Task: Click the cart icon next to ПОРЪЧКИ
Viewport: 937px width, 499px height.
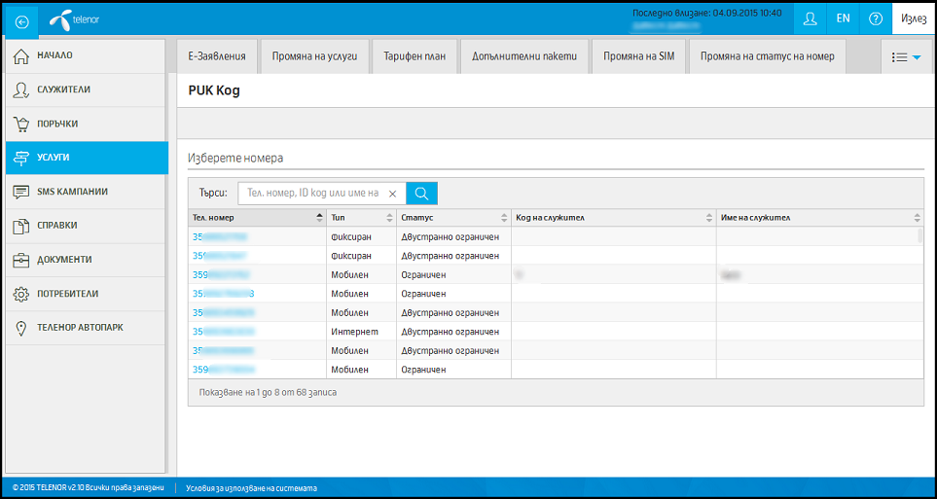Action: (x=20, y=124)
